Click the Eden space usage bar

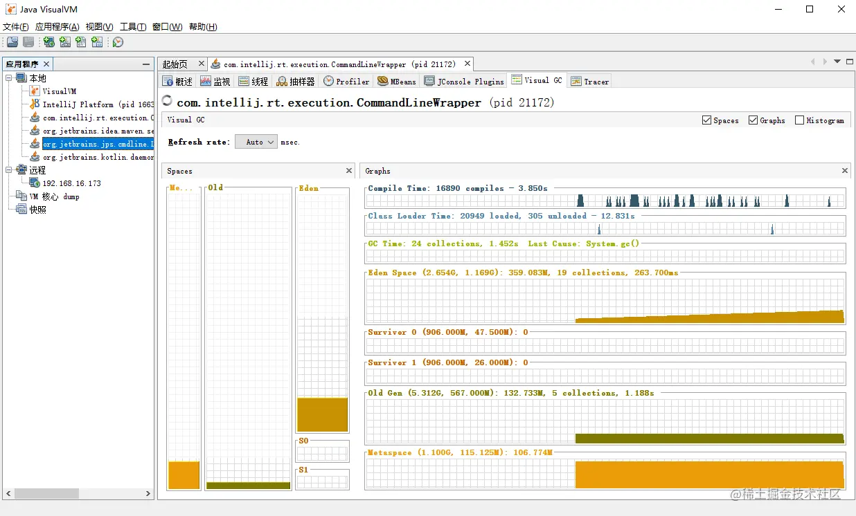[x=322, y=414]
